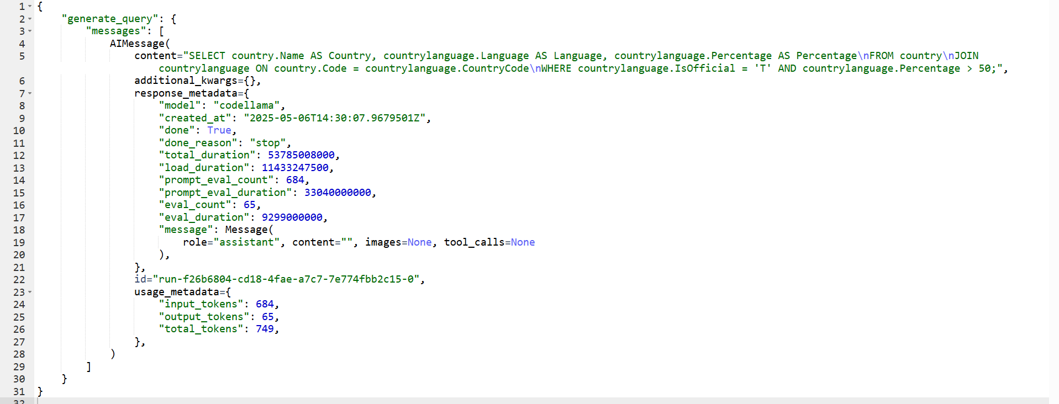Screen dimensions: 1059x404
Task: Click the usage_metadata={ text
Action: tap(183, 292)
